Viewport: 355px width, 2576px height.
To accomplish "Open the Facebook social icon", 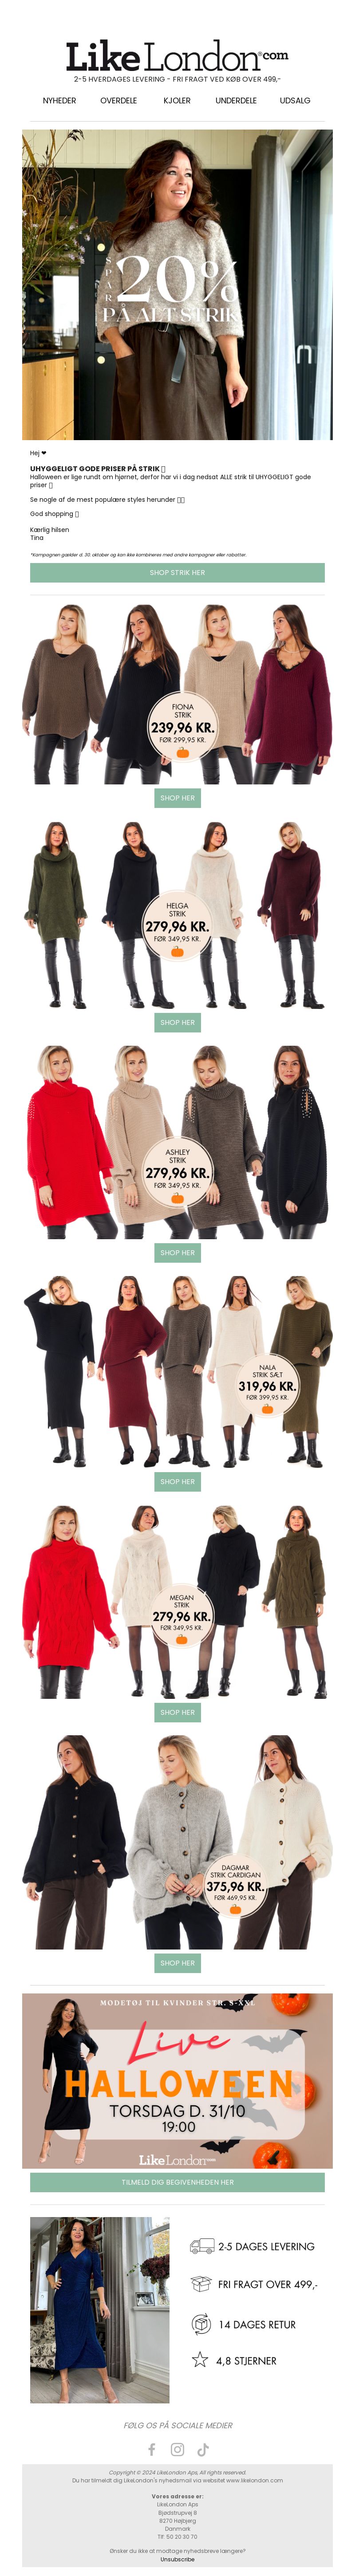I will coord(152,2449).
